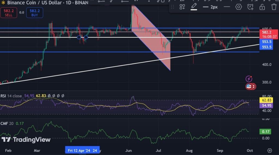The height and width of the screenshot is (155, 279).
Task: Click the Binance Coin / US Dollar symbol title
Action: tap(35, 3)
